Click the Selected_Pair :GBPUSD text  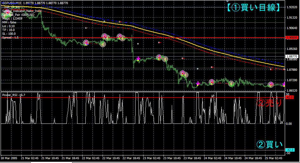[x=18, y=15]
